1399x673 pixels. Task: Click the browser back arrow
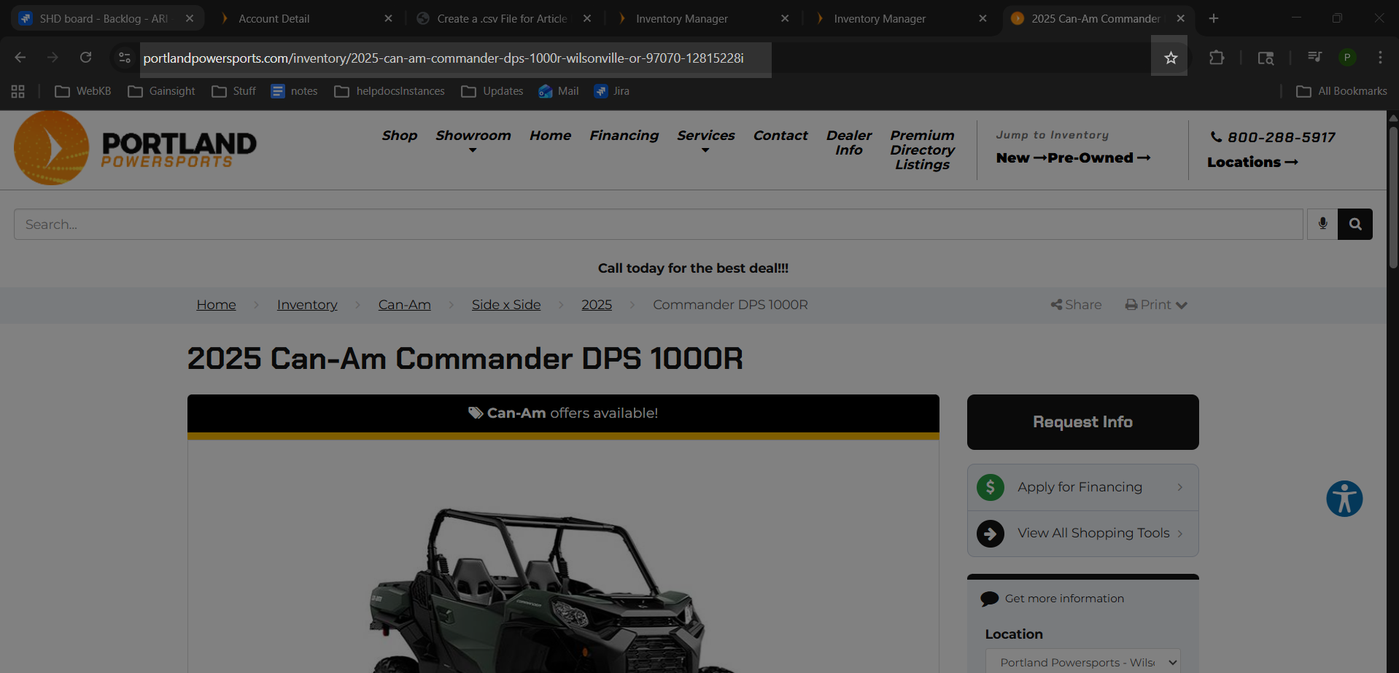pyautogui.click(x=20, y=58)
